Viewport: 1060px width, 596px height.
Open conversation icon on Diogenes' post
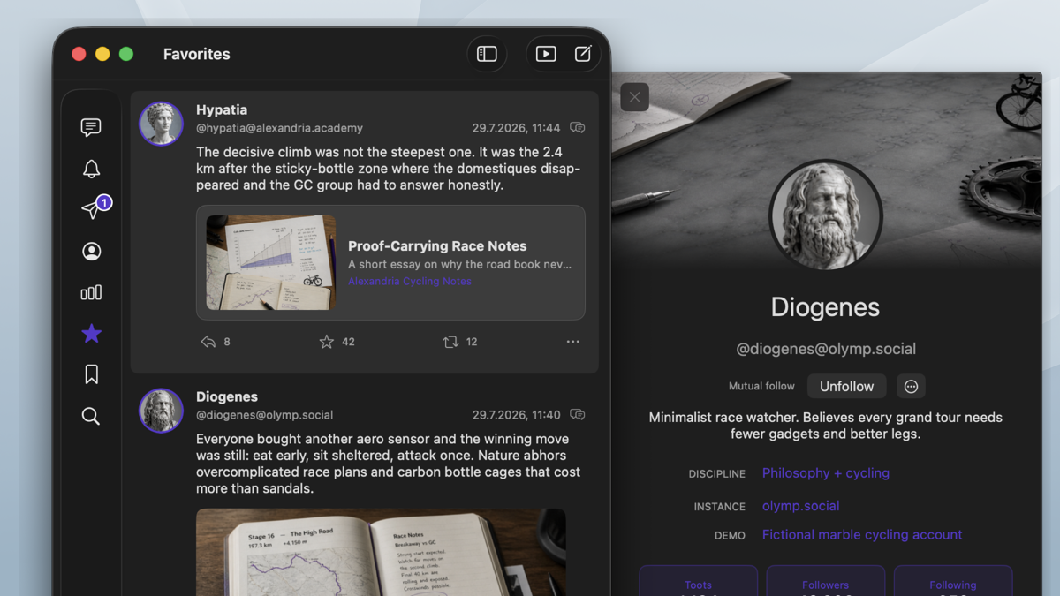pos(578,415)
